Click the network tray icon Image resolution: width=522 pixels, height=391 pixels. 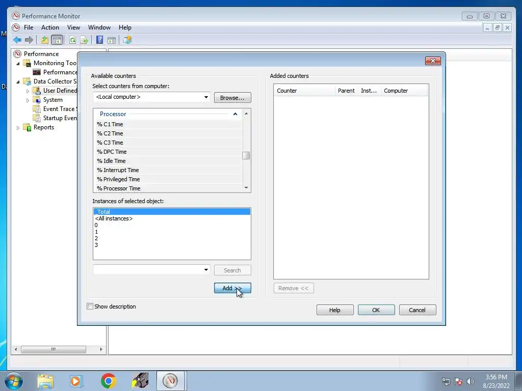pos(446,381)
